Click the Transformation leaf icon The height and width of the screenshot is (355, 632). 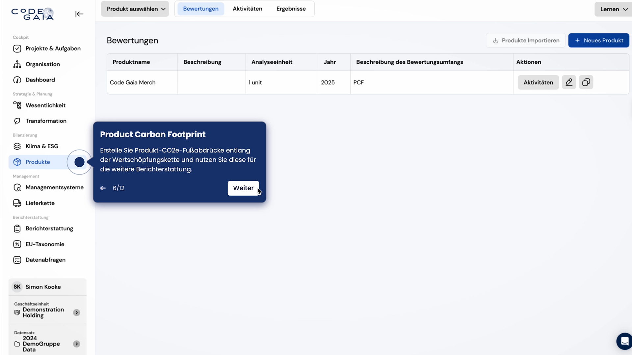pyautogui.click(x=17, y=121)
